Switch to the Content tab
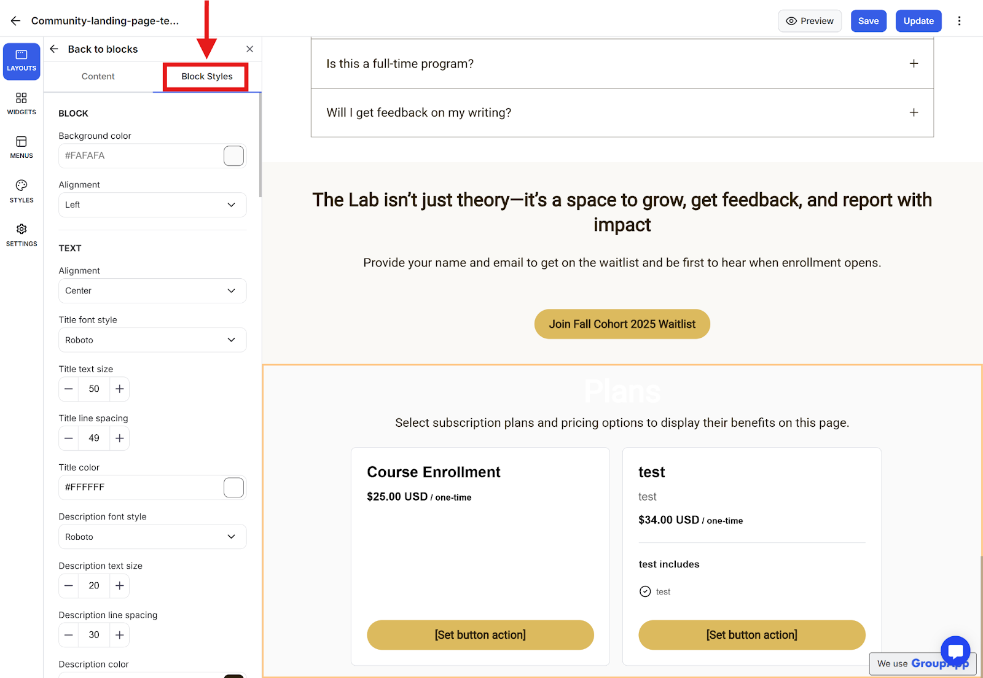This screenshot has height=678, width=983. coord(98,77)
